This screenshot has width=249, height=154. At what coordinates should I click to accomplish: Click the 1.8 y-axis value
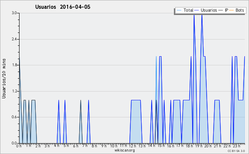[x=14, y=65]
